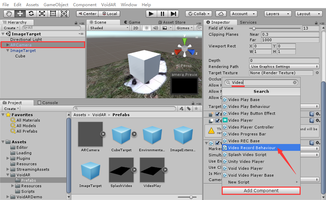Select the Scale tool
The image size is (326, 200).
(42, 14)
